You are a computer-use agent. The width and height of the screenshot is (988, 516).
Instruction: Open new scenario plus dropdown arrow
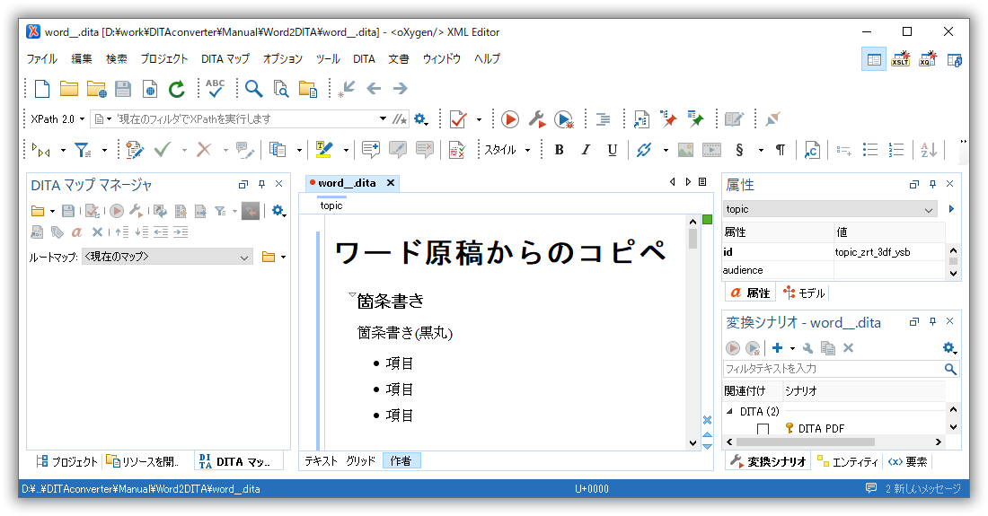793,348
